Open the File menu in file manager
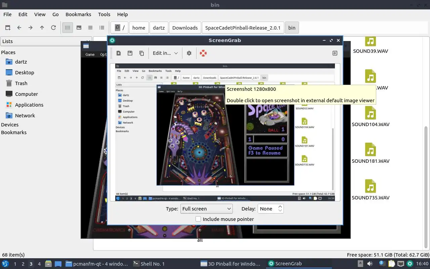Viewport: 430px width, 269px height. 7,14
